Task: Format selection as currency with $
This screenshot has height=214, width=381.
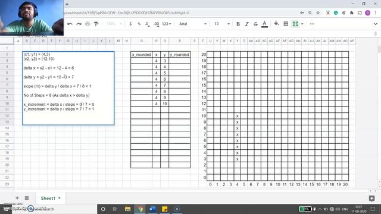Action: [x=130, y=24]
